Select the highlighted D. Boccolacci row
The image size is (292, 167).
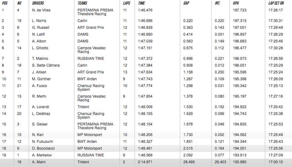click(x=146, y=148)
